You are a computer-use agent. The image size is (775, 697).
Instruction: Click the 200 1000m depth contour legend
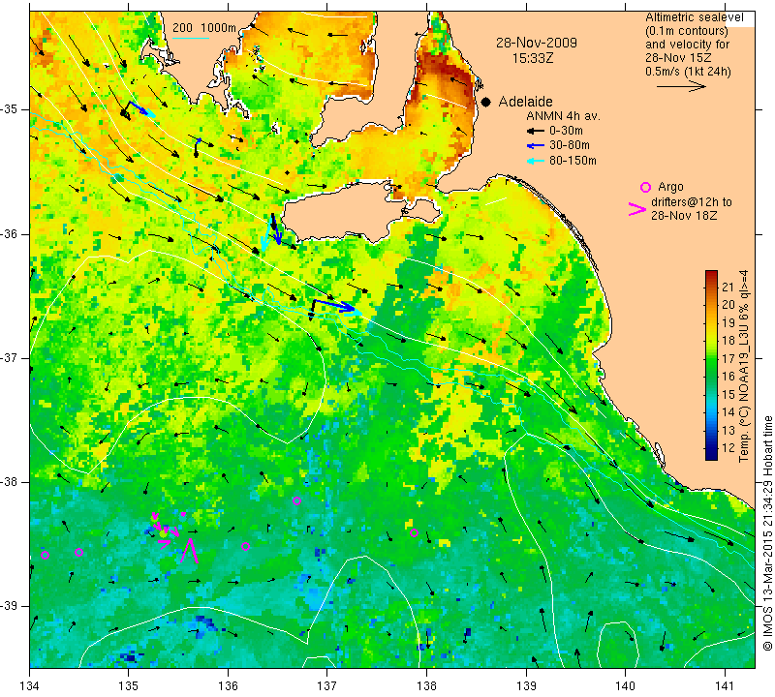(204, 28)
